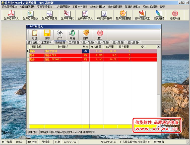Maximize the main application window
This screenshot has height=145, width=190.
[x=183, y=3]
